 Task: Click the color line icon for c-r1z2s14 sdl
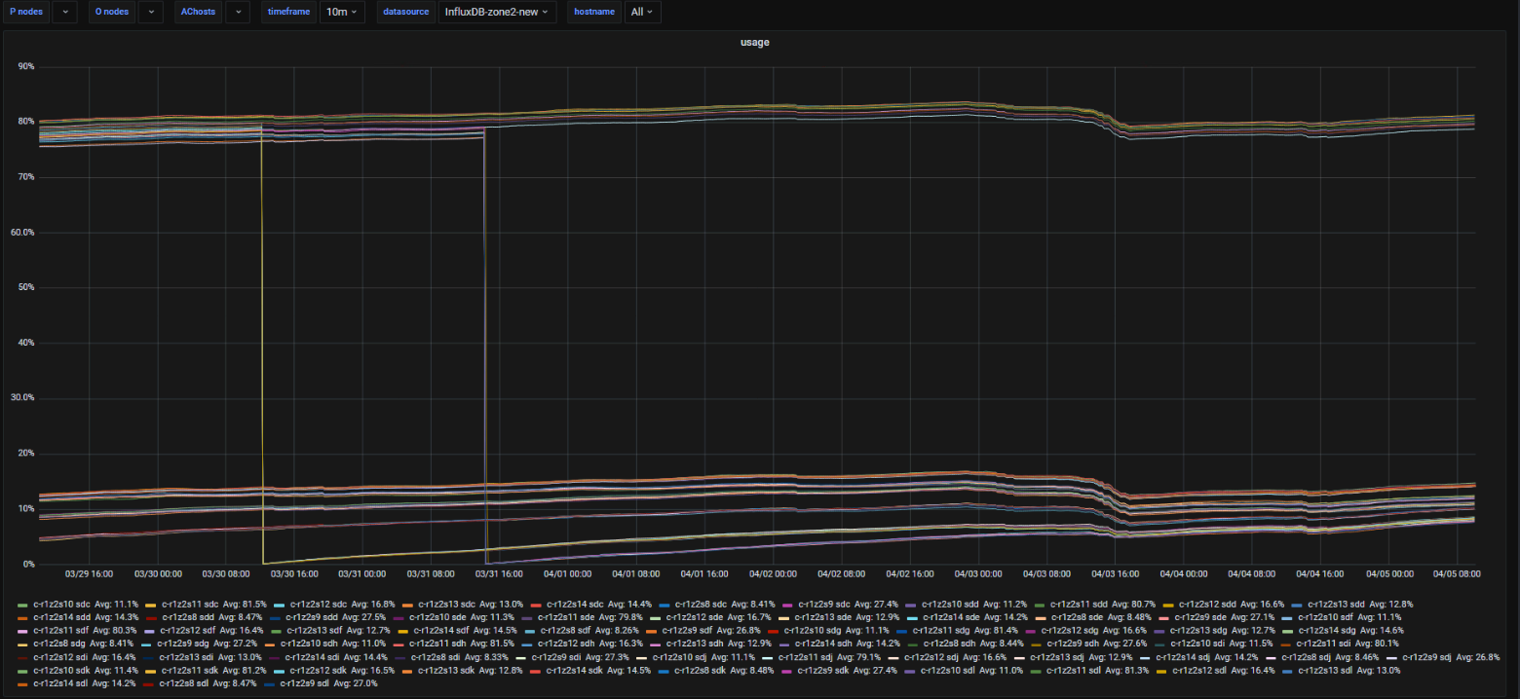click(23, 683)
